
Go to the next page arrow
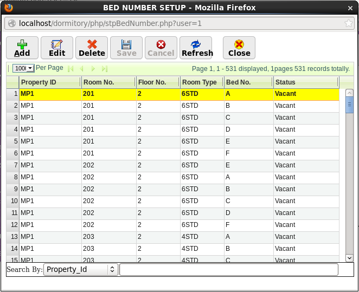tap(93, 69)
